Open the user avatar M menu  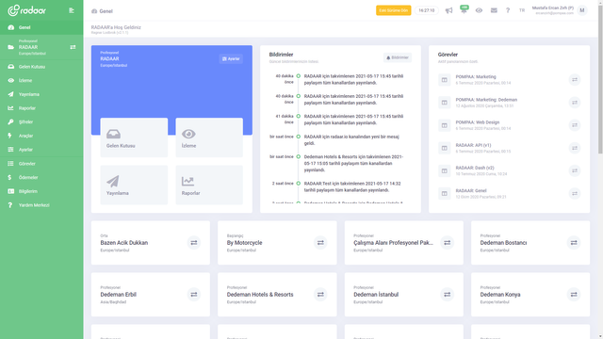582,10
